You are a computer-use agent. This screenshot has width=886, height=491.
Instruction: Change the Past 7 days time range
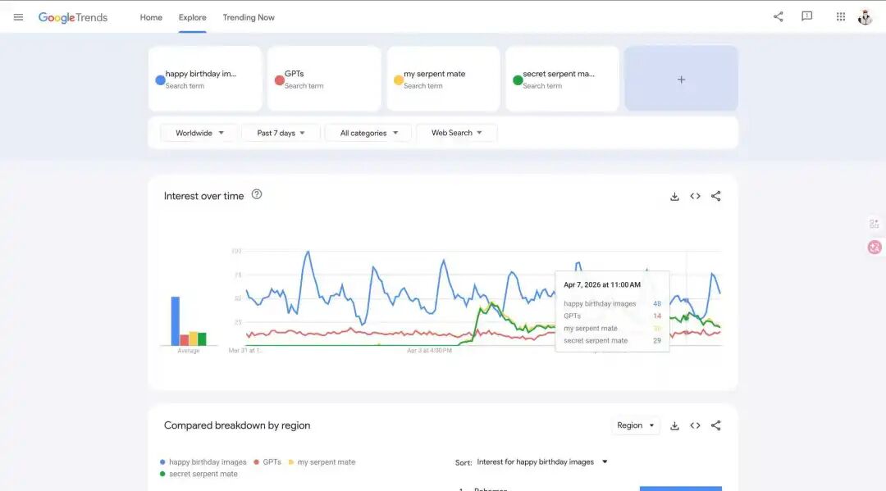point(281,133)
